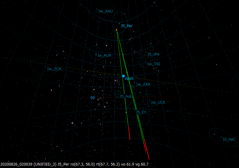The width and height of the screenshot is (239, 168).
Task: Click the blue apex marker dot
Action: [123, 76]
